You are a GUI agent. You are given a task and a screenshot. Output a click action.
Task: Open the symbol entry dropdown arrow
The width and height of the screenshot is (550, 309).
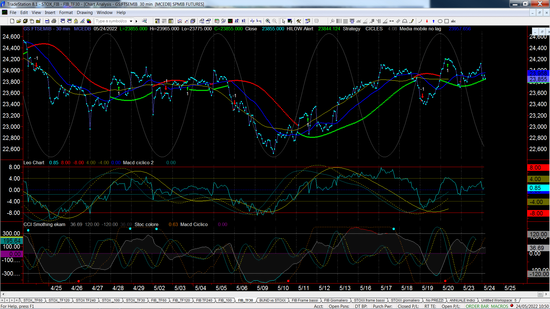(x=131, y=21)
